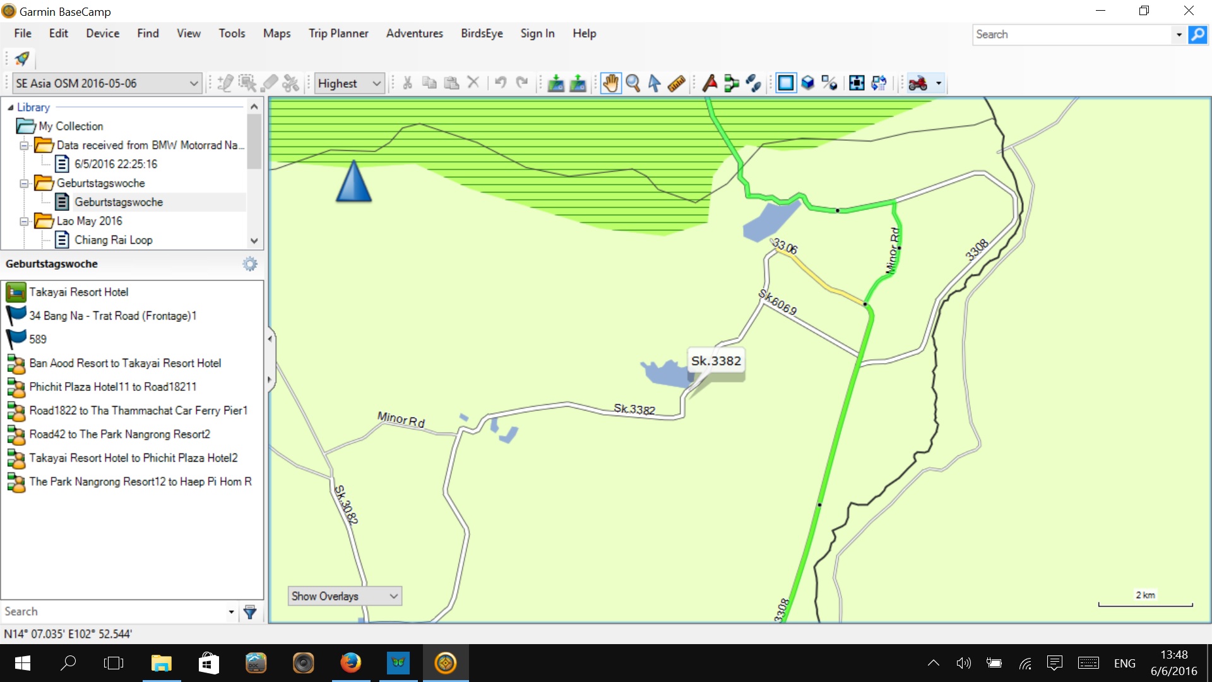The image size is (1212, 682).
Task: Switch to 3D map view
Action: pyautogui.click(x=807, y=83)
